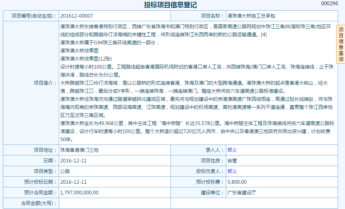
Task: Click the 预计投标日期 date field
Action: pos(73,182)
